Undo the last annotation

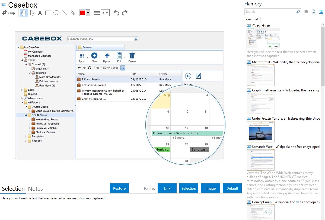point(116,13)
